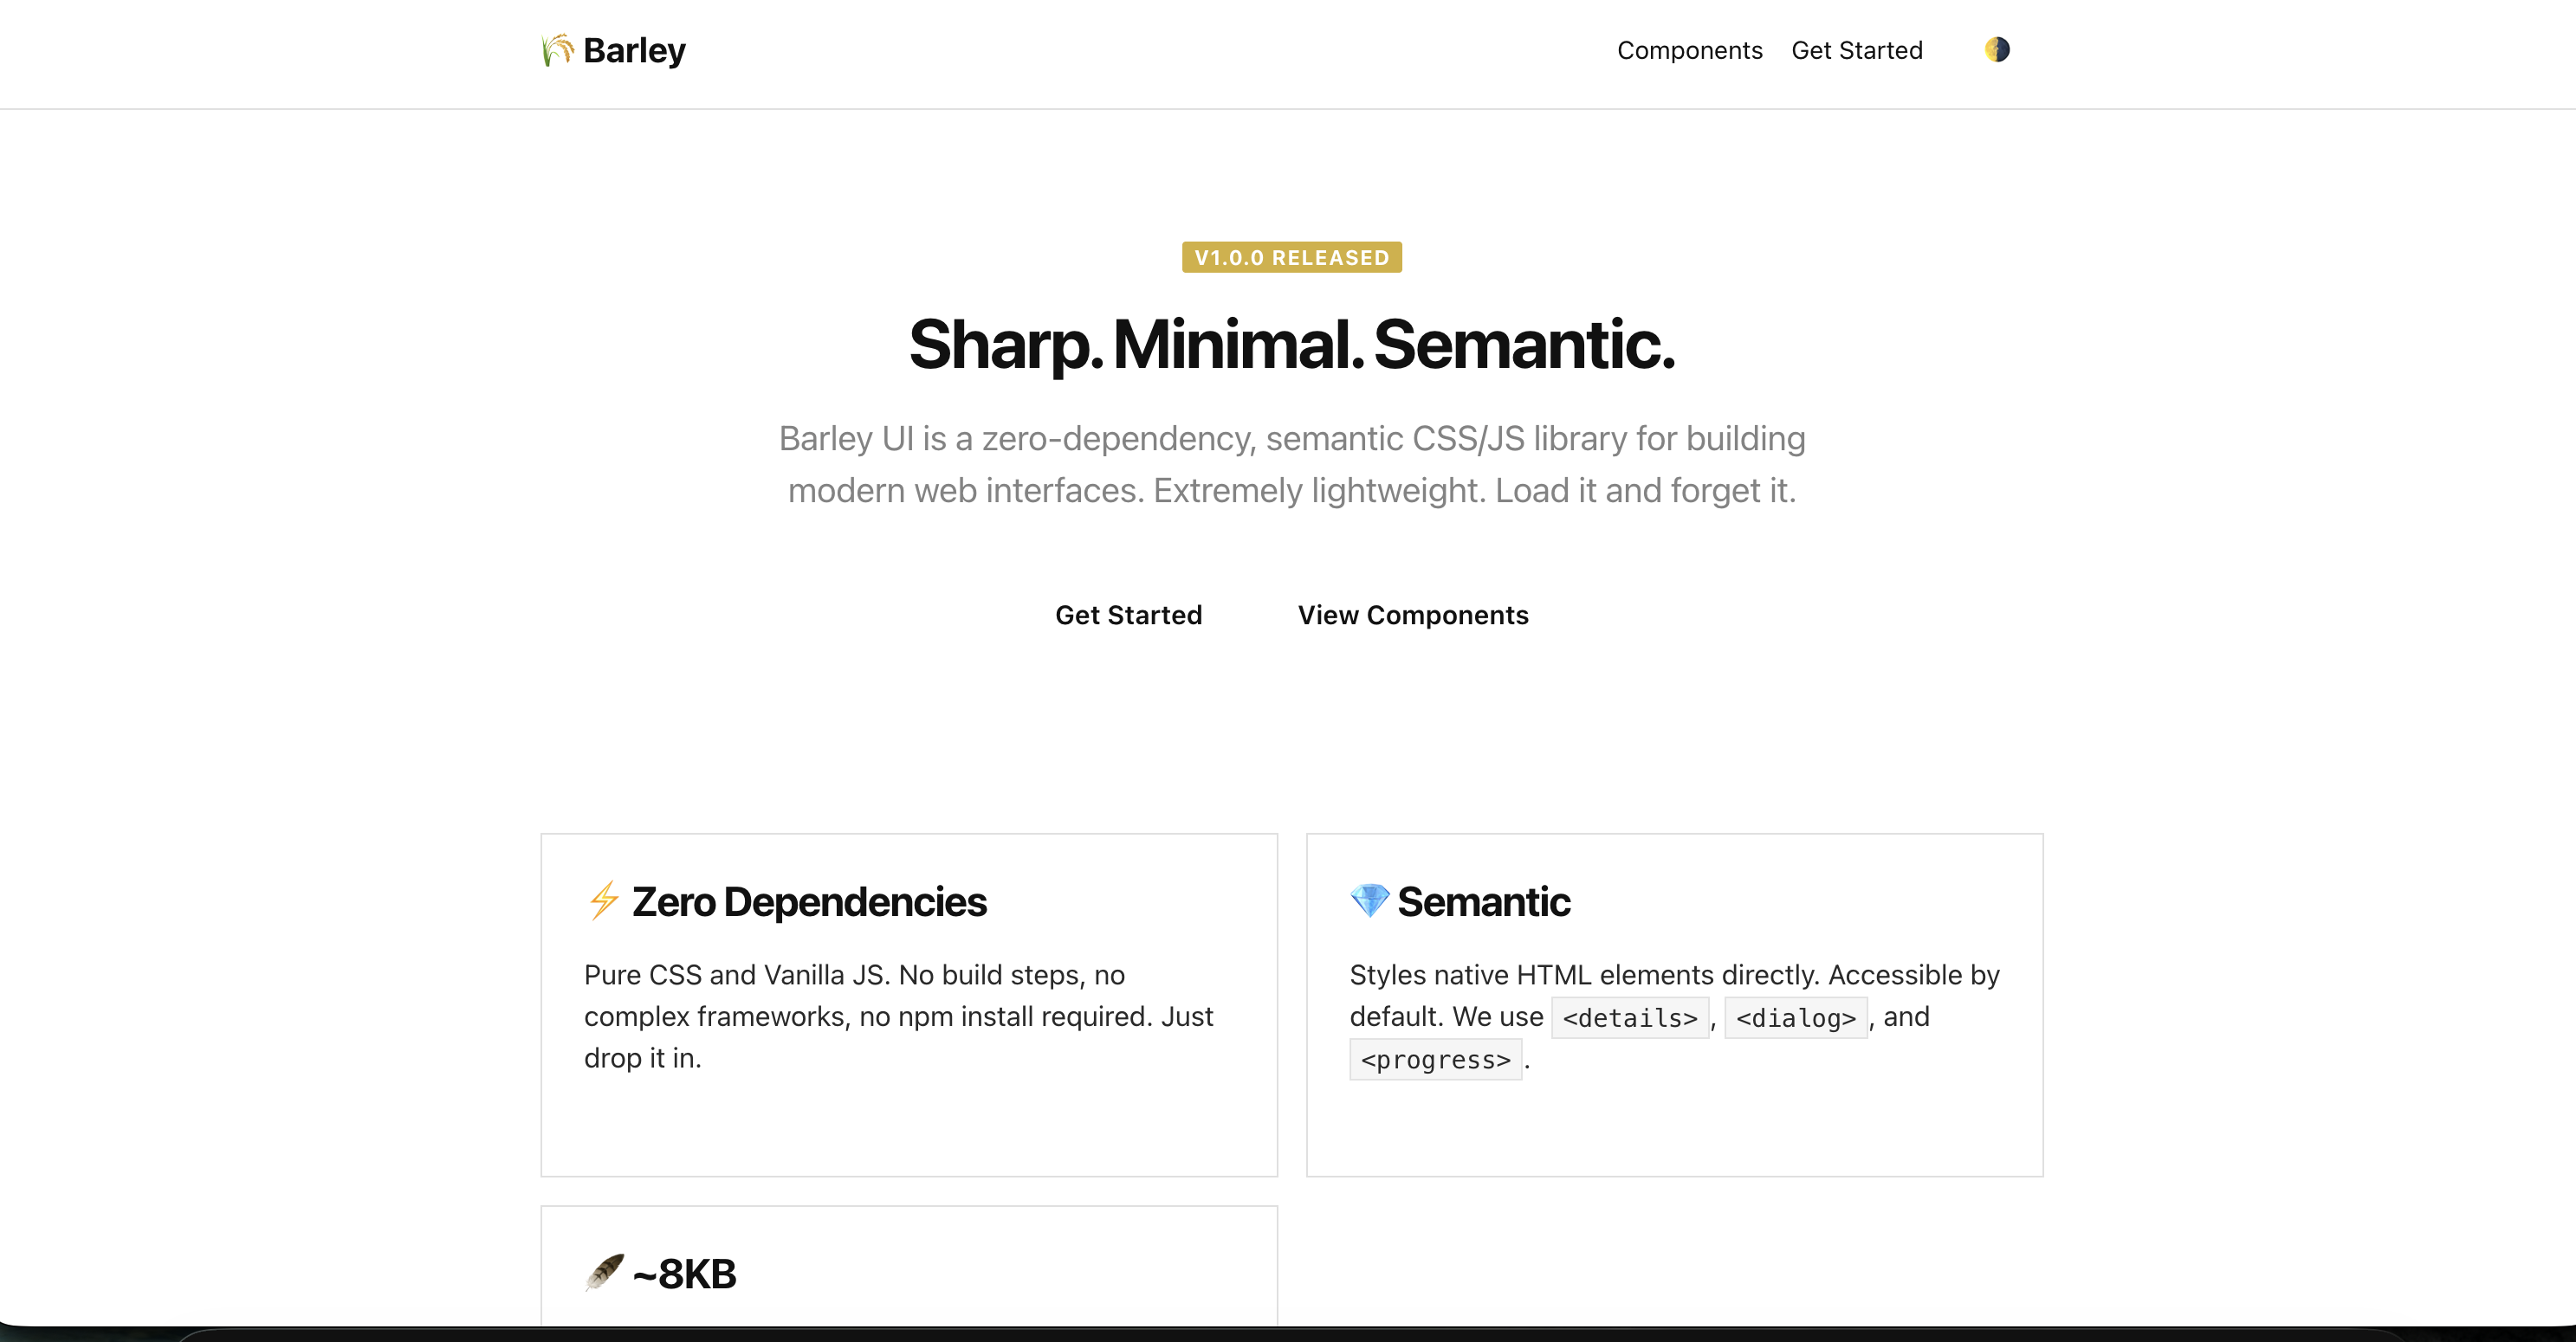The image size is (2576, 1342).
Task: Select the <progress> code snippet
Action: pos(1436,1059)
